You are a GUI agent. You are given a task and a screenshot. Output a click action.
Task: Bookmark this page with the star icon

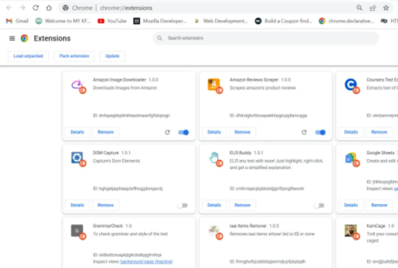tap(386, 8)
